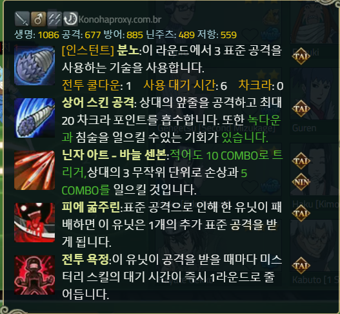Image resolution: width=340 pixels, height=314 pixels.
Task: Click the TAI badge beside 분노 skill
Action: tap(301, 56)
